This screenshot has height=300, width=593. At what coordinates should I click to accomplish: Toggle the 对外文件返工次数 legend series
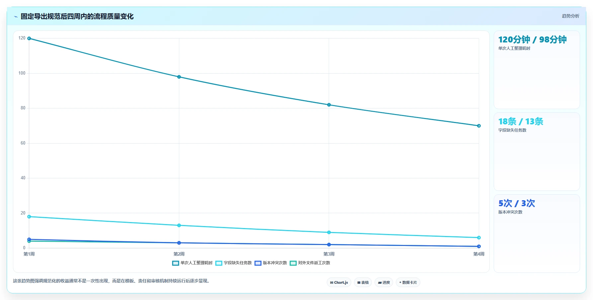point(310,263)
